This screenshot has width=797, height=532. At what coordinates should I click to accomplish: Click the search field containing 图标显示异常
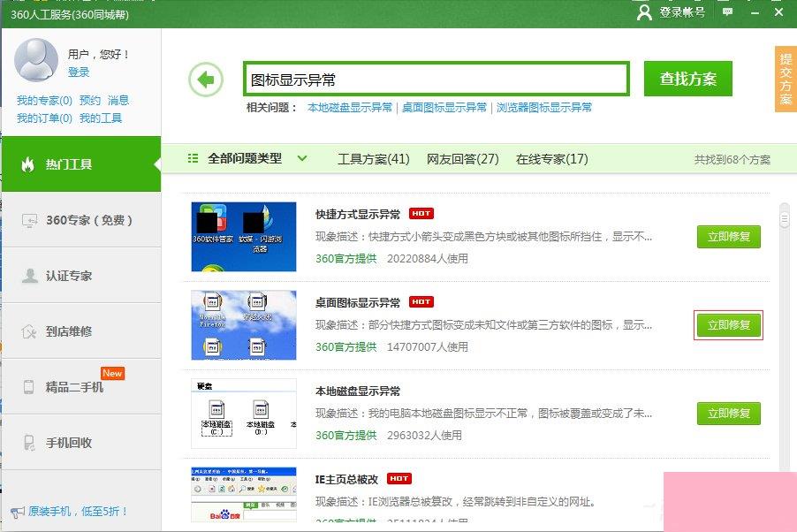tap(436, 79)
